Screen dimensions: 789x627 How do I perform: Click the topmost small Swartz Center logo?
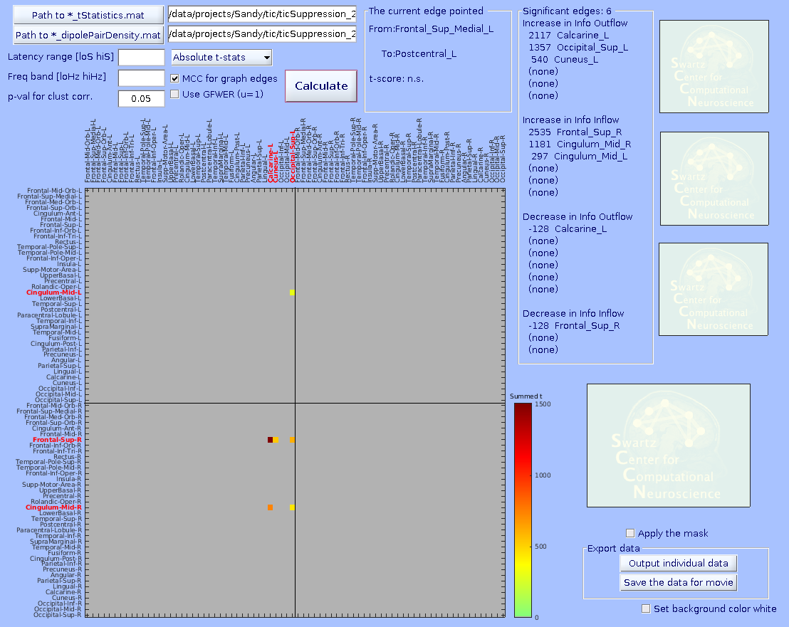tap(714, 66)
